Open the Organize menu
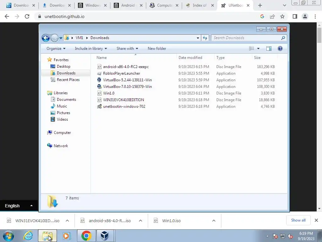 pyautogui.click(x=56, y=49)
